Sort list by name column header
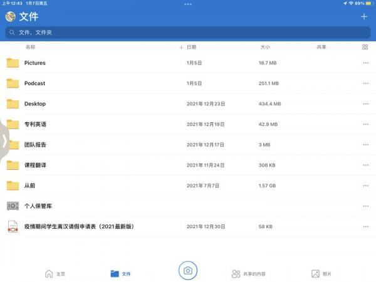This screenshot has width=376, height=282. (31, 47)
